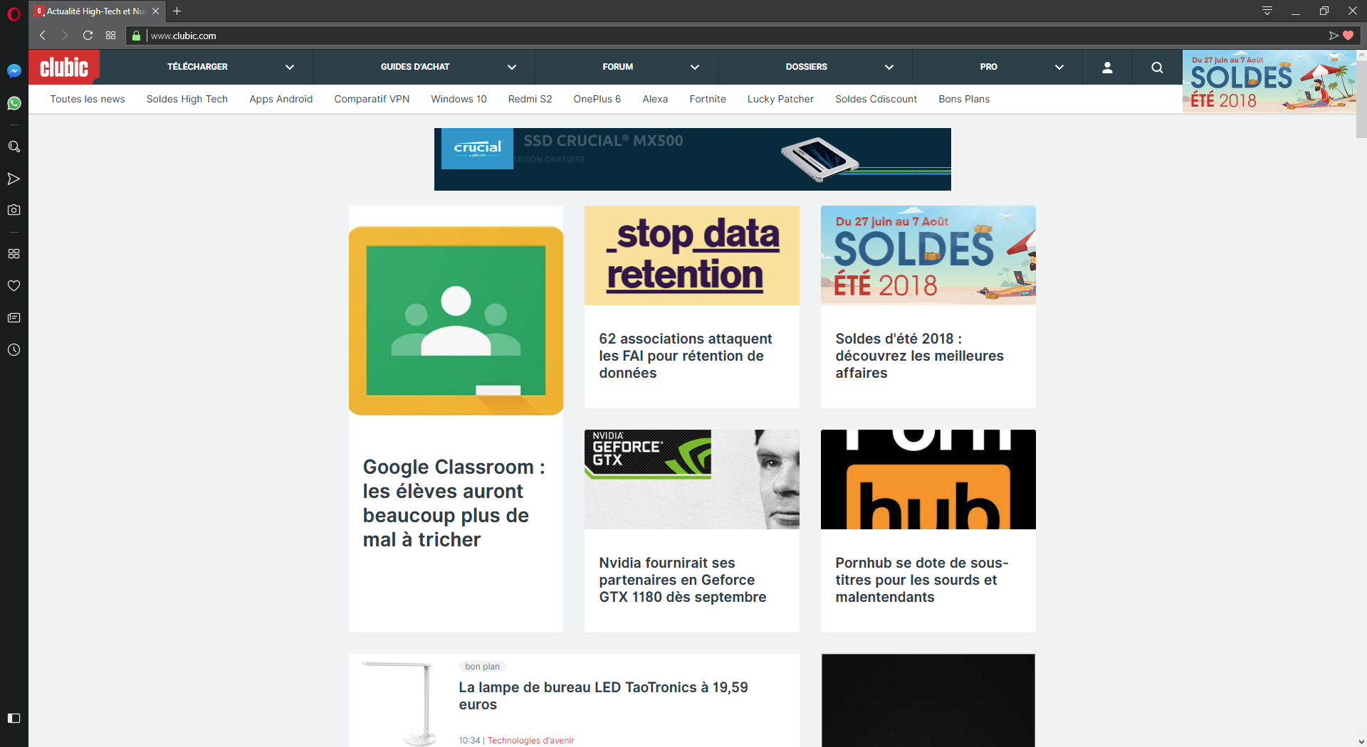This screenshot has height=747, width=1367.
Task: Open Soldes Cdiscount topic link
Action: point(876,99)
